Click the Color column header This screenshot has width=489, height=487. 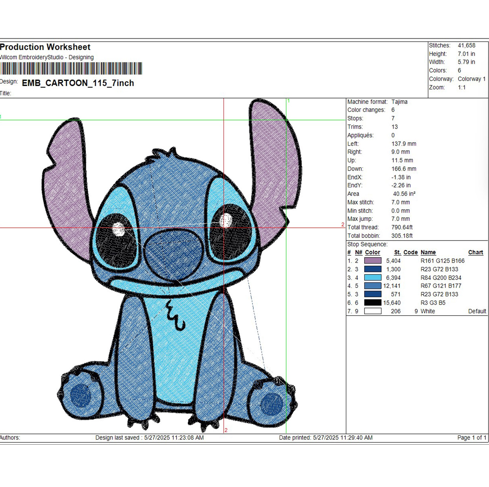372,252
